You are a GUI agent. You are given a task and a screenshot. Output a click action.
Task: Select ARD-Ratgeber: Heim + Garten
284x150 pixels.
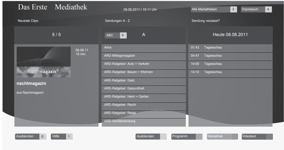[x=144, y=98]
